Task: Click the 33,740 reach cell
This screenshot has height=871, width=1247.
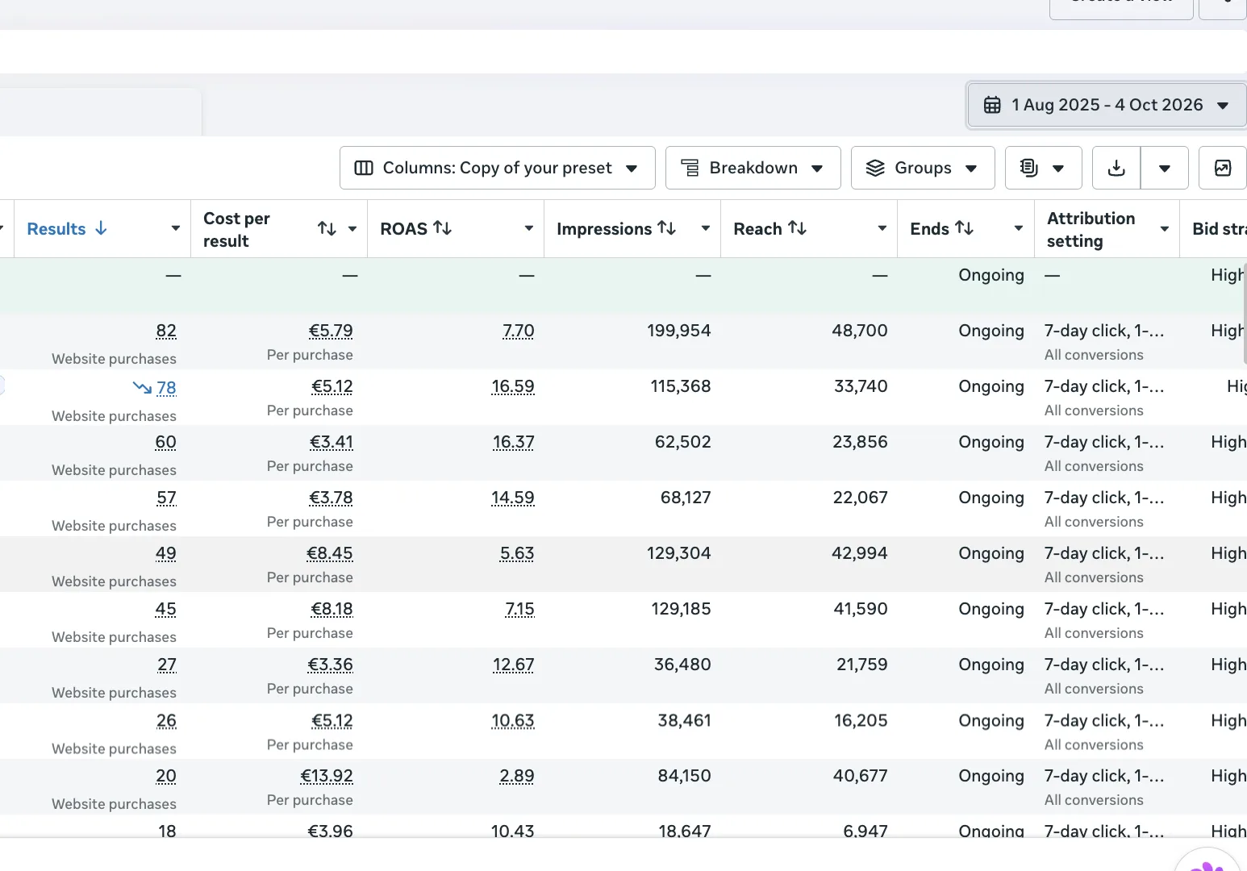Action: (x=861, y=386)
